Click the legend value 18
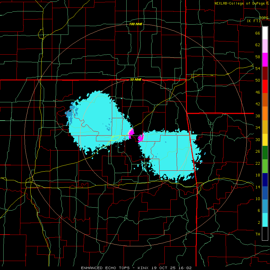The height and width of the screenshot is (270, 270). 258,175
